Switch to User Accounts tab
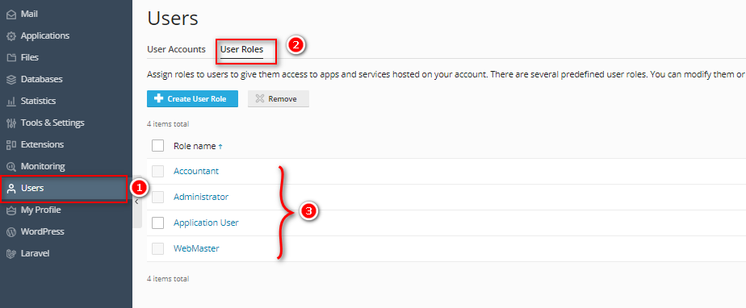 [x=176, y=49]
